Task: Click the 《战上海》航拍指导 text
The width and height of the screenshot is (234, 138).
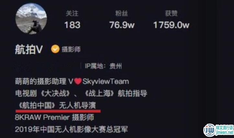Action: pos(116,94)
